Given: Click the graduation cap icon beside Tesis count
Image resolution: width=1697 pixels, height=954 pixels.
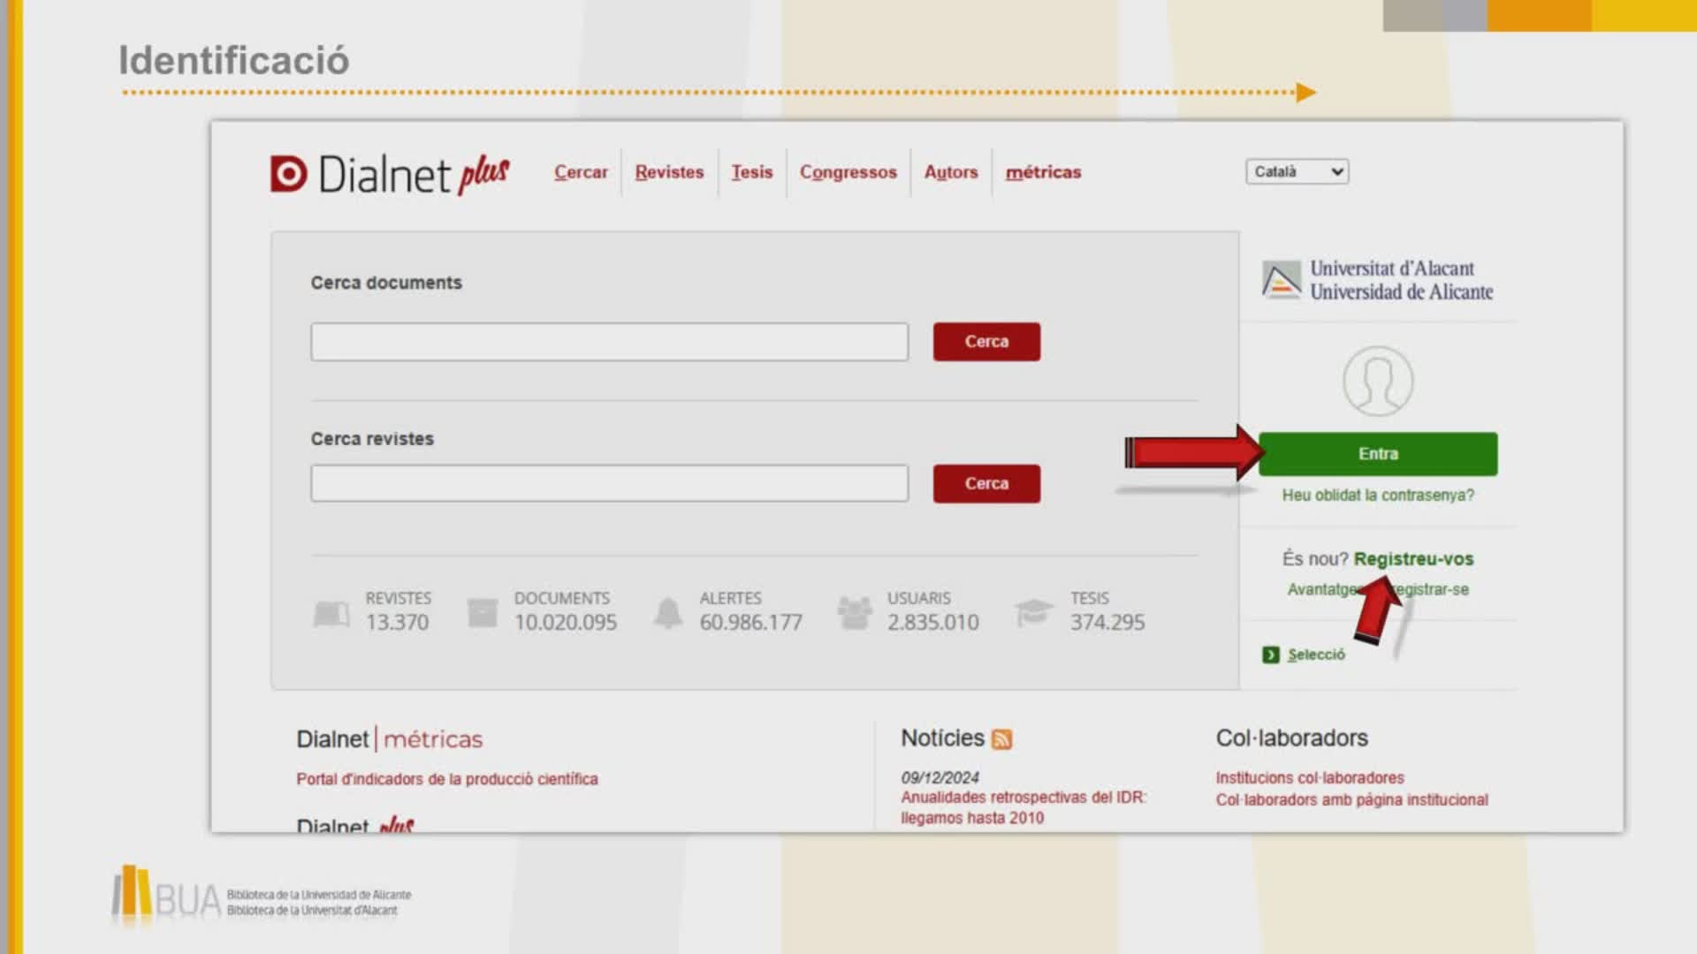Looking at the screenshot, I should 1033,611.
